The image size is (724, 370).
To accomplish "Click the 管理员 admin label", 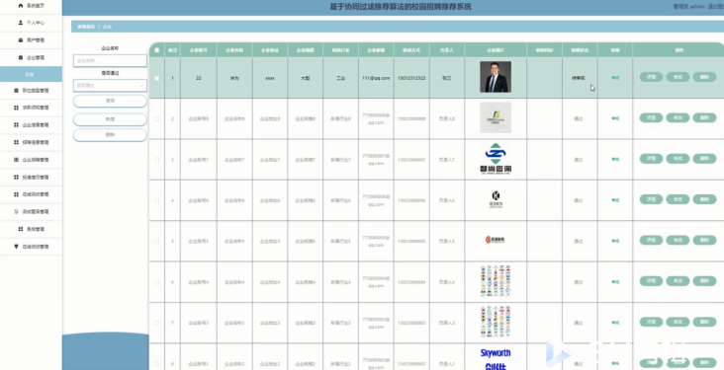I will (688, 7).
